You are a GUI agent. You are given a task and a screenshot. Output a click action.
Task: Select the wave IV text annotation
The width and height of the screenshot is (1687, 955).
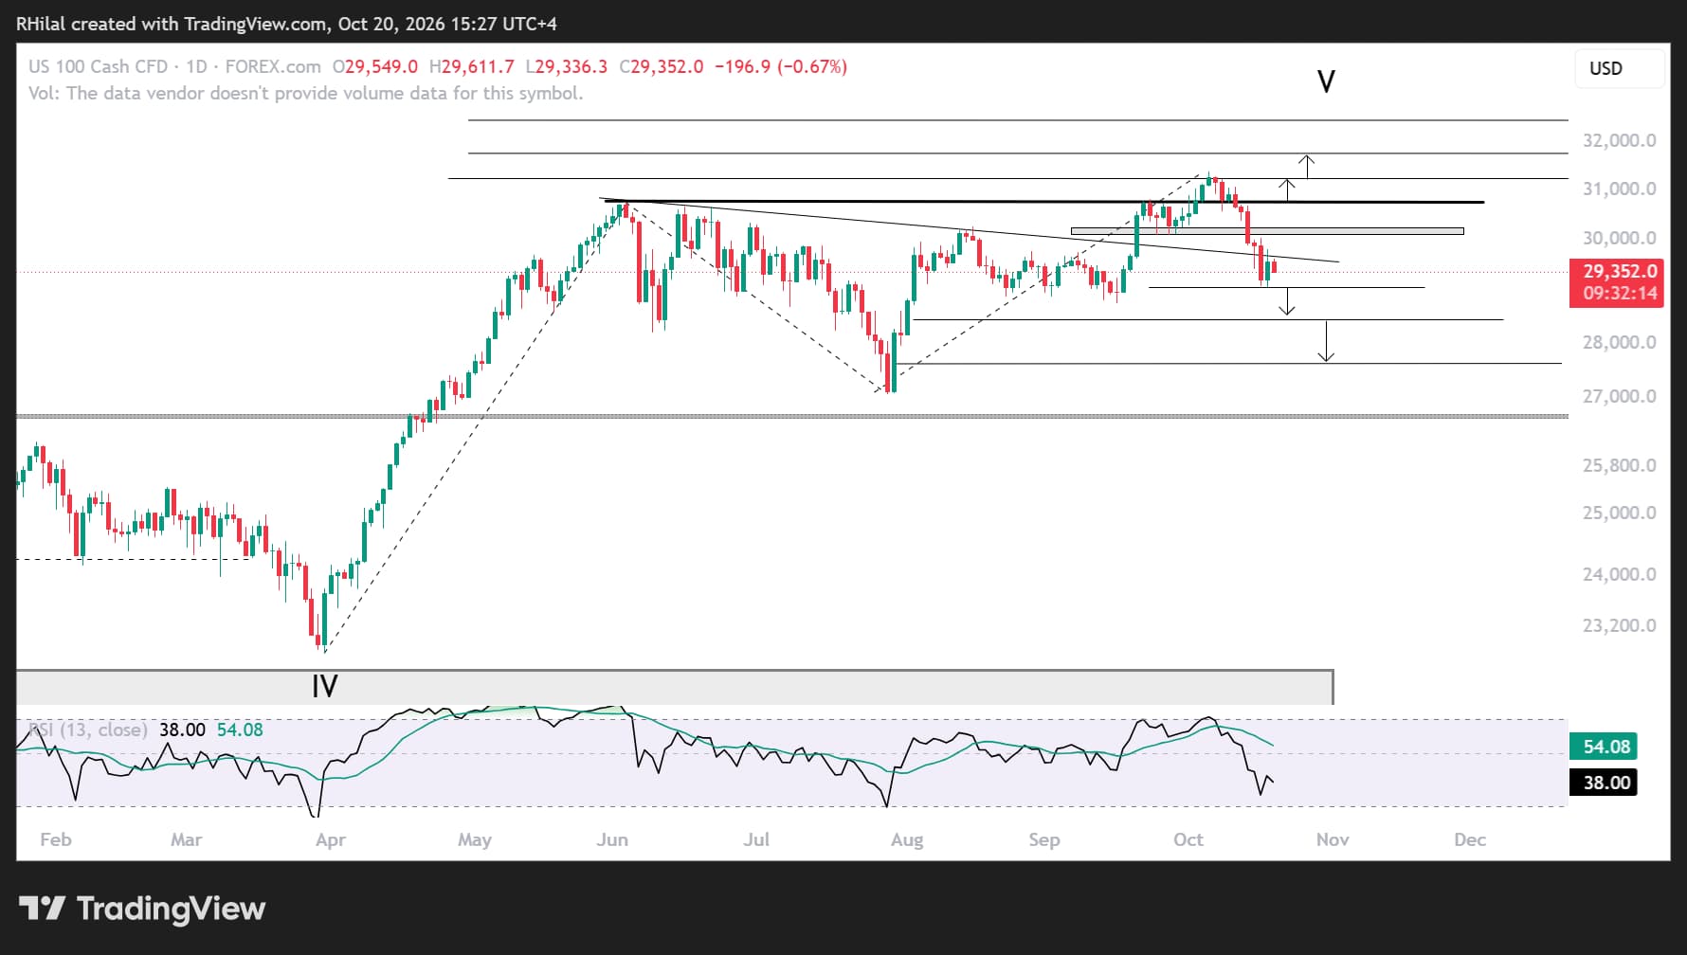pos(325,686)
